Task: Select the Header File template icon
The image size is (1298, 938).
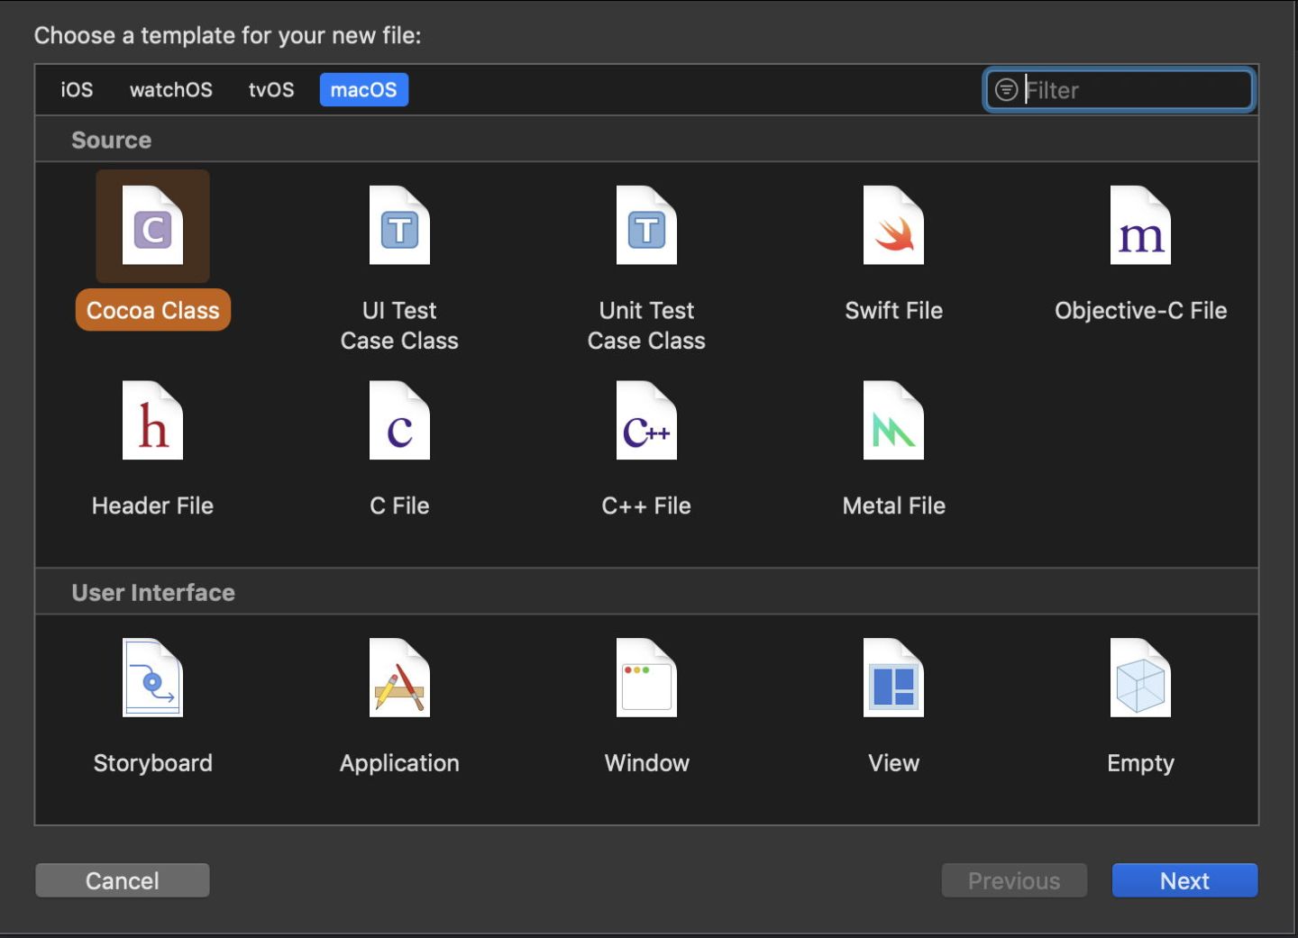Action: [x=152, y=421]
